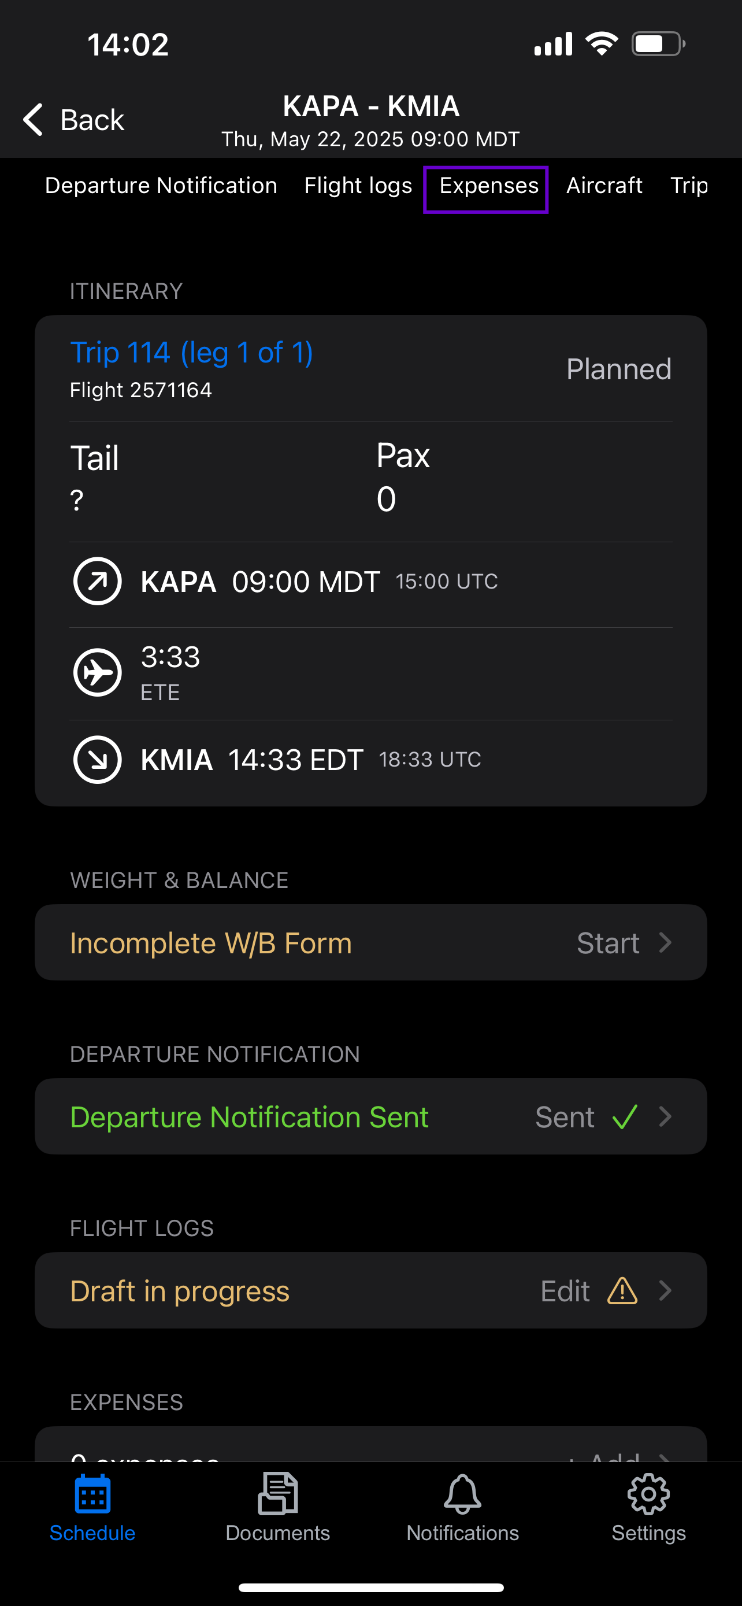
Task: Switch to the Expenses tab
Action: click(488, 186)
